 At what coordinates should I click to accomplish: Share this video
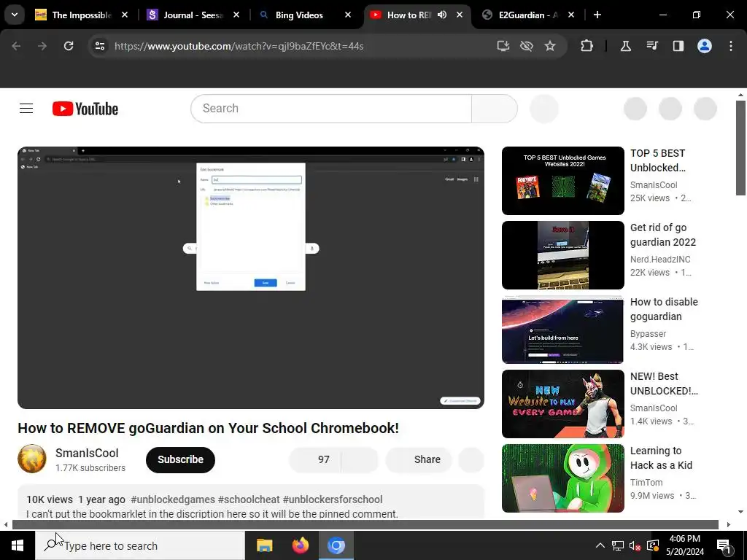pyautogui.click(x=418, y=459)
